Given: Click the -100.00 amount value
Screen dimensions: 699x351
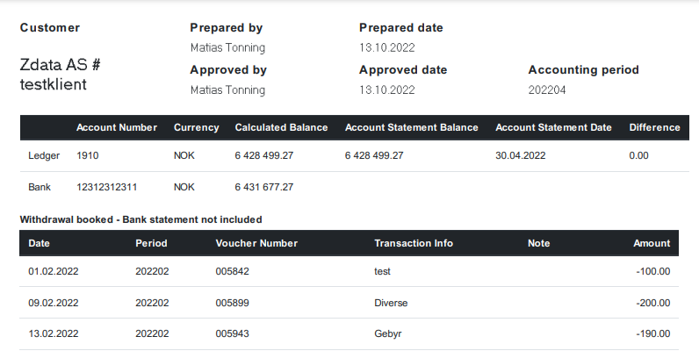Looking at the screenshot, I should 652,271.
